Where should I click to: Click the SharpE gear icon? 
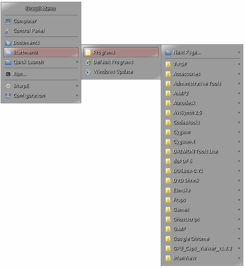click(8, 86)
